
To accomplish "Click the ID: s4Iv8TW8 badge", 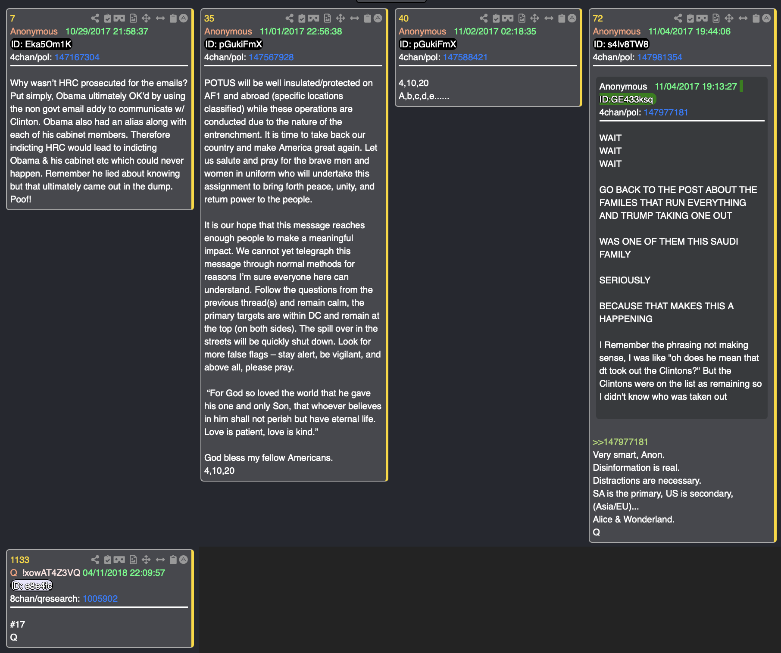I will click(x=621, y=44).
